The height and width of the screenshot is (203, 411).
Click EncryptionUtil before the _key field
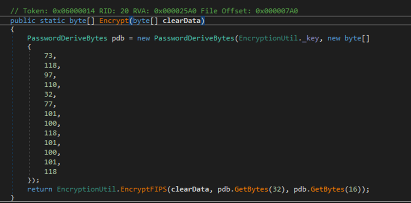tap(268, 38)
